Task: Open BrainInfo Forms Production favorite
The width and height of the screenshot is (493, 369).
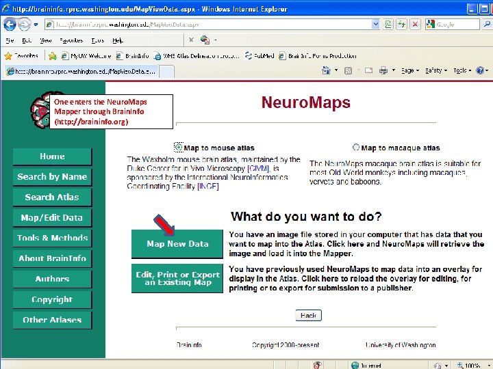Action: 318,56
